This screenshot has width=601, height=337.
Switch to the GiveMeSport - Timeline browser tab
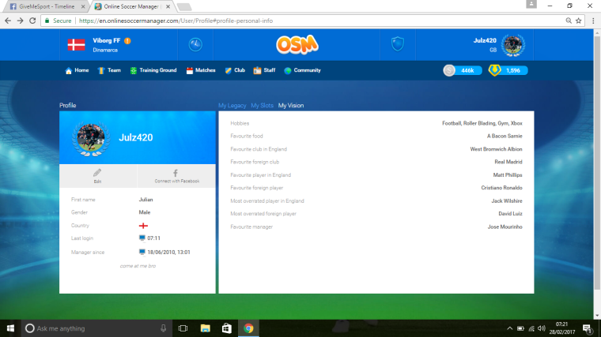[x=46, y=6]
